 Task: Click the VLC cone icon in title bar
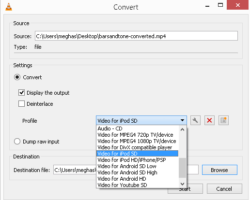tap(9, 7)
